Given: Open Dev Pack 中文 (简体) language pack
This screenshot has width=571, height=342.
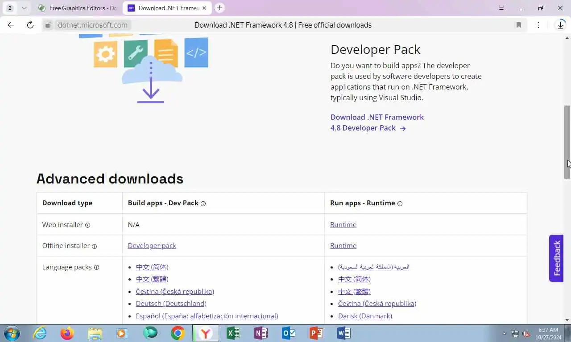Looking at the screenshot, I should [x=152, y=267].
